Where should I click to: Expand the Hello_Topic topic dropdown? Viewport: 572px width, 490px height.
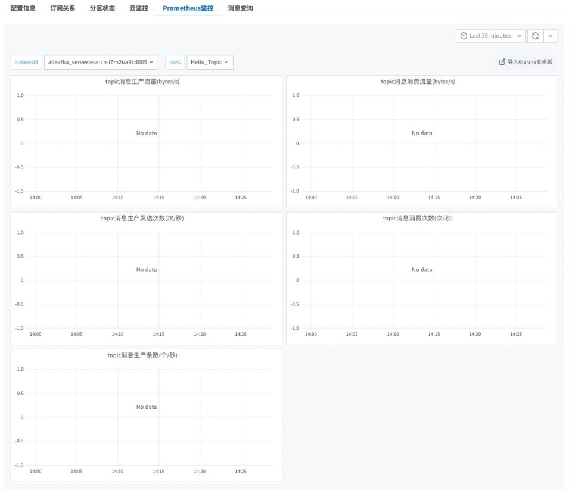210,62
